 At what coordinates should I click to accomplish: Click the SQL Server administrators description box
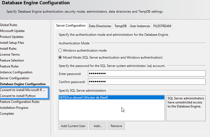click(x=186, y=108)
